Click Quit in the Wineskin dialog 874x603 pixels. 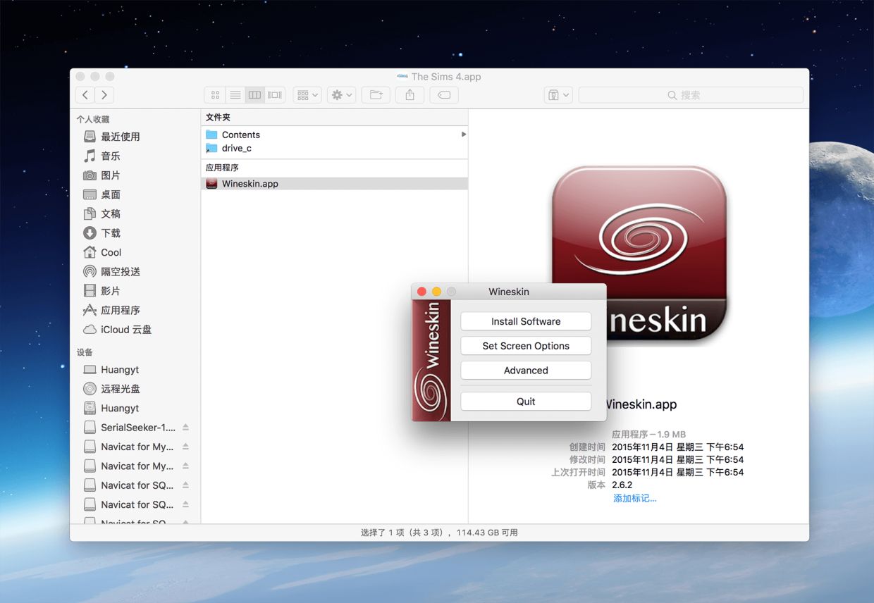tap(526, 402)
